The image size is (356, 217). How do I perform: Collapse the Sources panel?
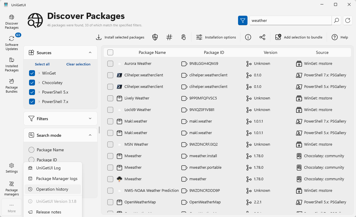[90, 52]
